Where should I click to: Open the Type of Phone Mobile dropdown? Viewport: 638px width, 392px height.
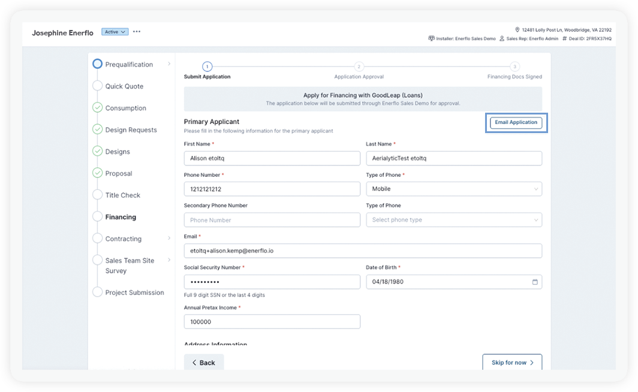point(454,189)
